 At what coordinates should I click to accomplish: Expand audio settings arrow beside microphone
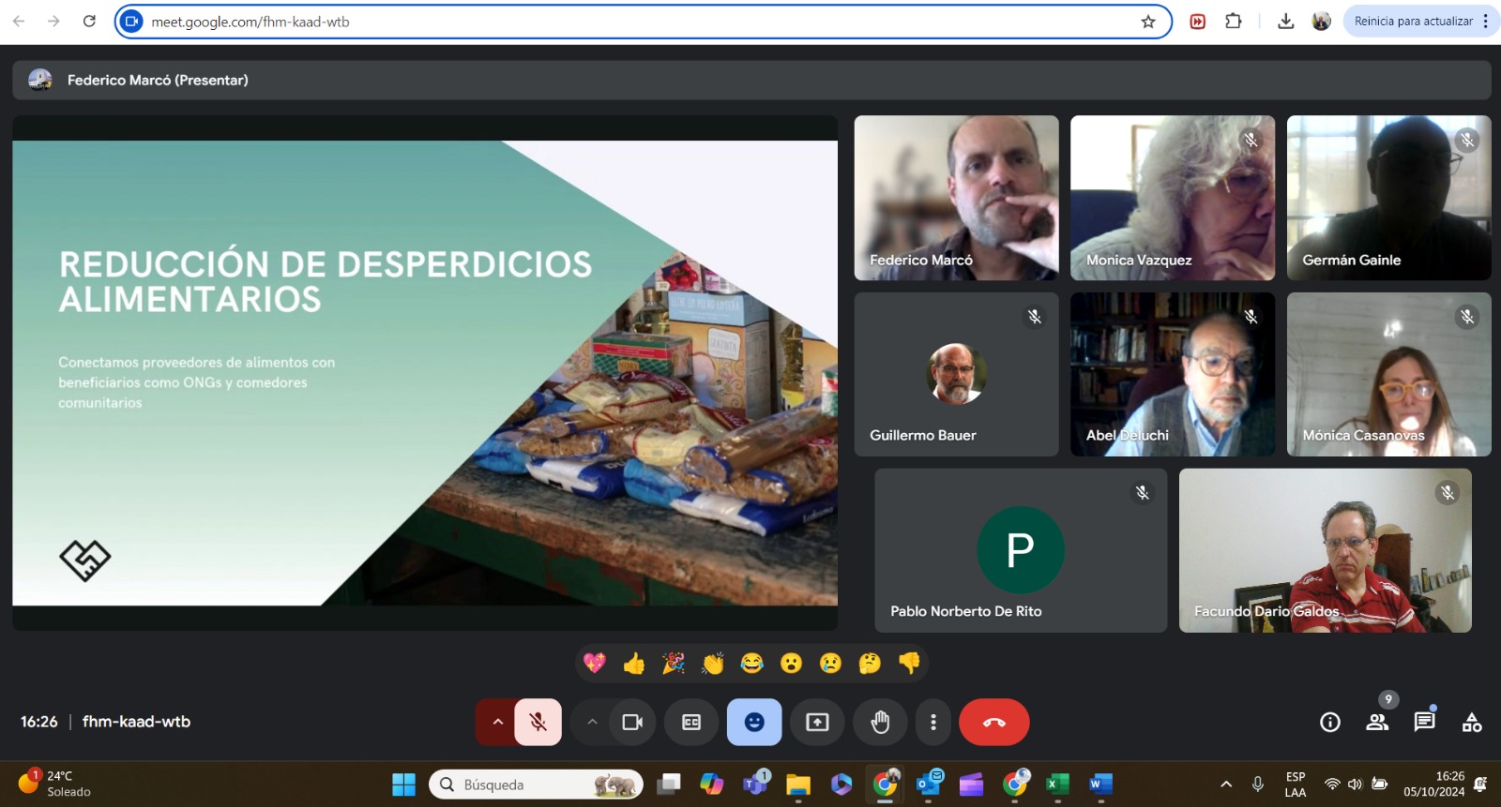coord(497,722)
